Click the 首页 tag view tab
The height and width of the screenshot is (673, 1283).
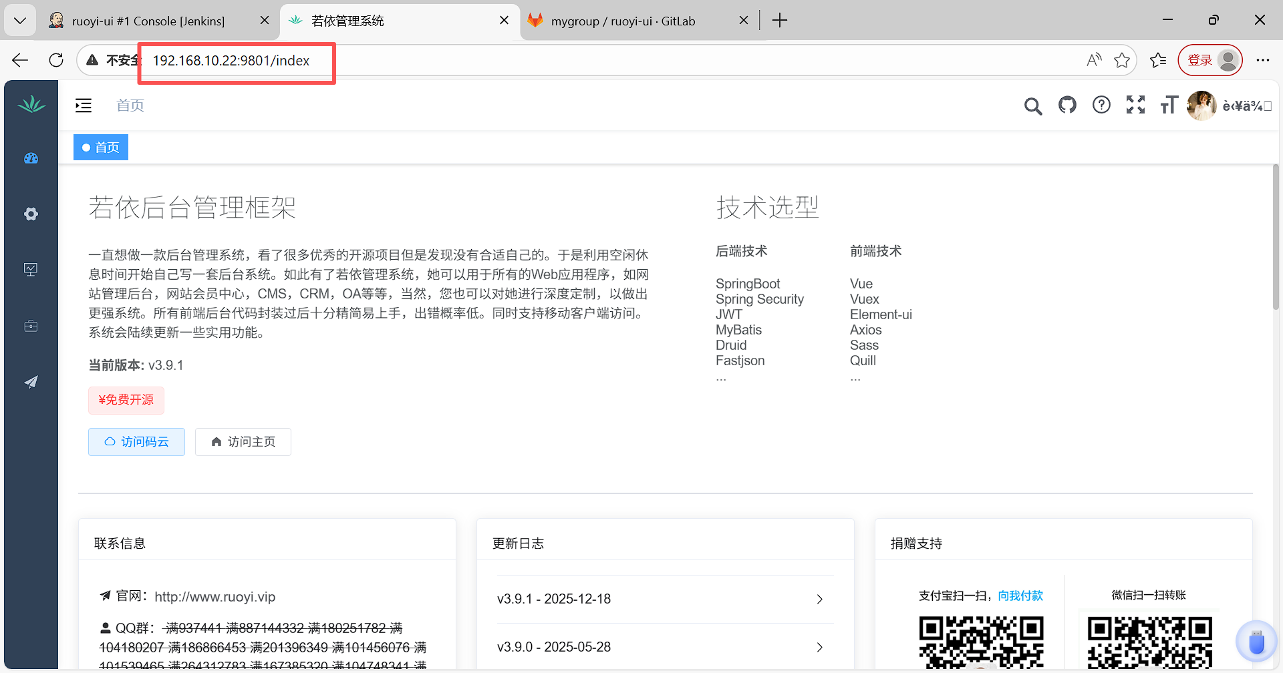[101, 147]
